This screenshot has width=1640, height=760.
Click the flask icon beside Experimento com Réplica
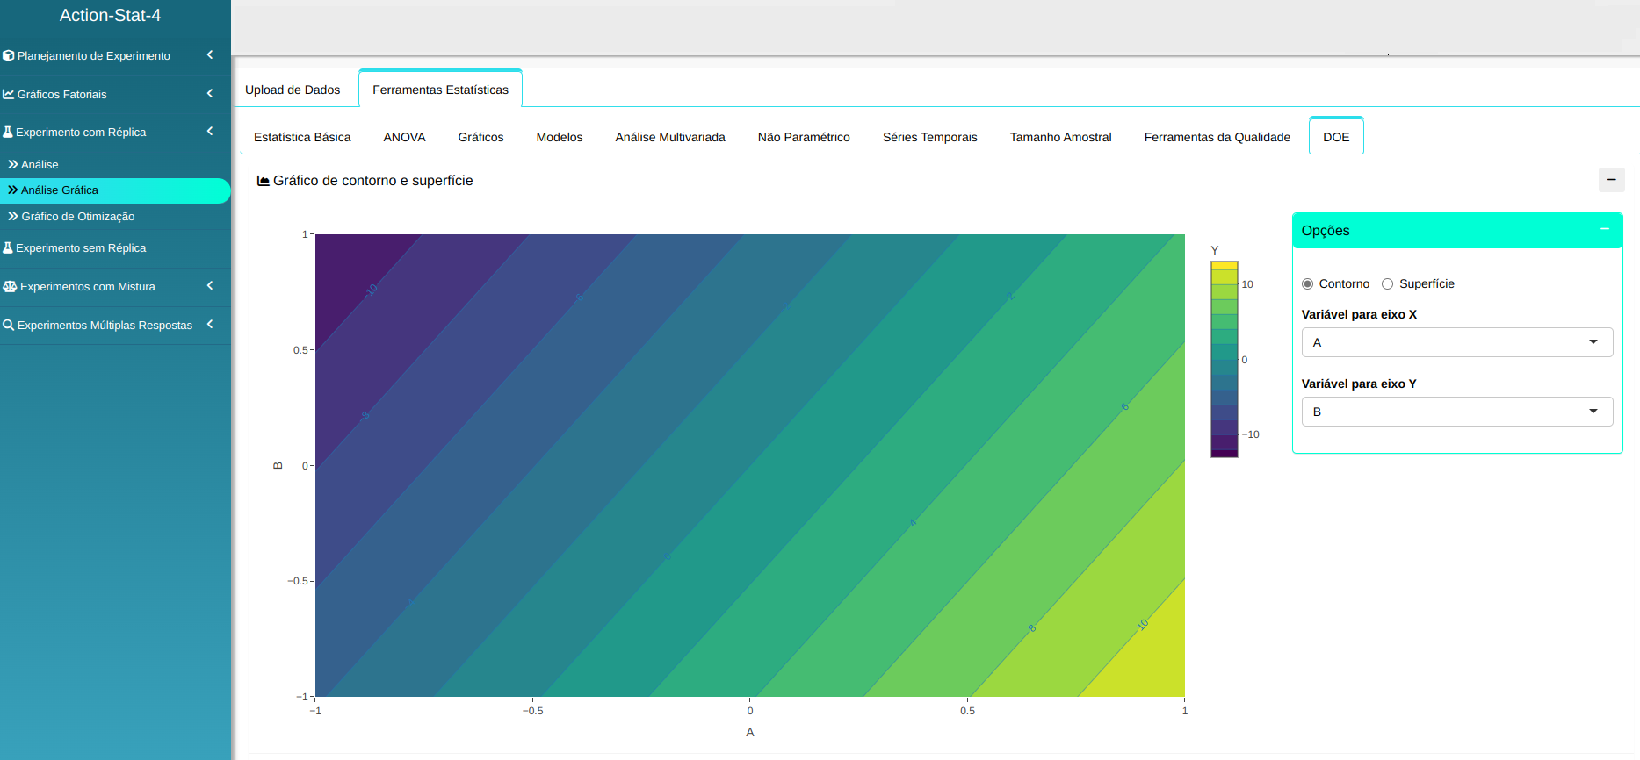[8, 132]
